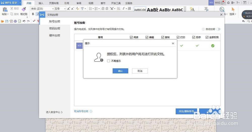Click the ribbon collapse icon in the title bar
252x132 pixels.
coord(245,3)
